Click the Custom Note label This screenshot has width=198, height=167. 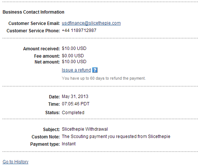(46, 137)
